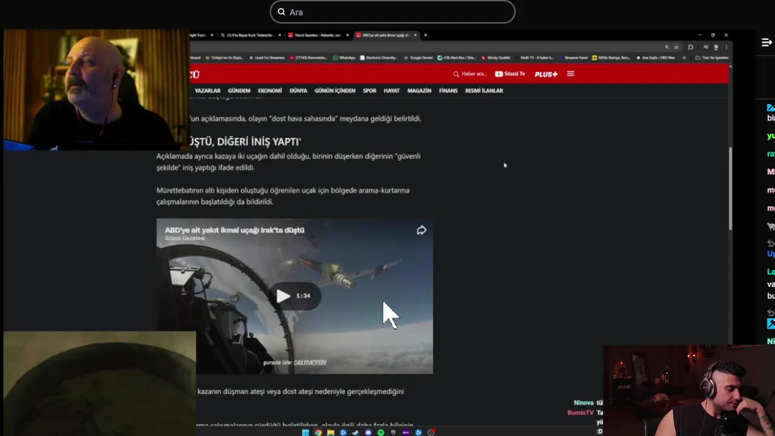Open a new browser tab with plus

pyautogui.click(x=425, y=35)
